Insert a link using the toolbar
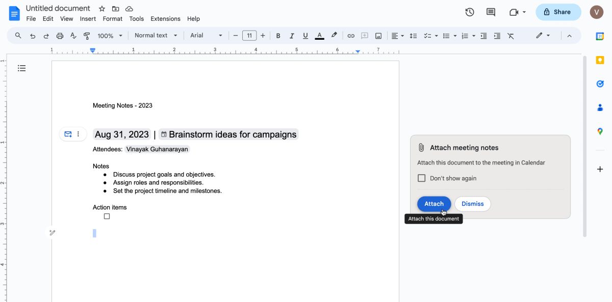 click(x=351, y=36)
